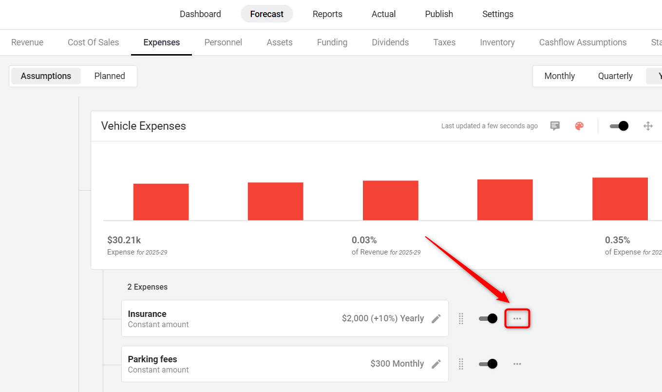Open comments icon on Vehicle Expenses card
Viewport: 662px width, 392px height.
point(555,126)
